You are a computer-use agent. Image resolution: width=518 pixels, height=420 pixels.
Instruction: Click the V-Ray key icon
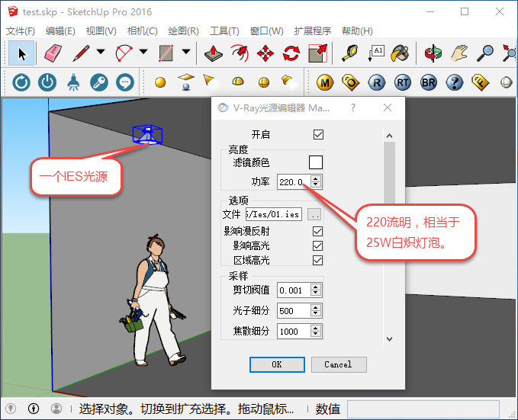pos(99,82)
